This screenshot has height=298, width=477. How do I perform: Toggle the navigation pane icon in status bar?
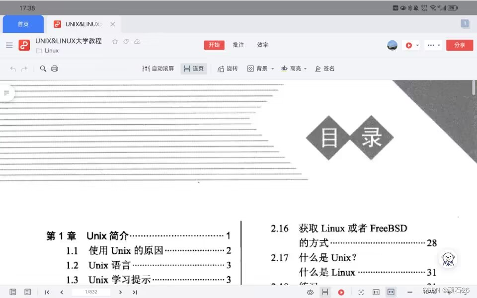click(x=13, y=292)
